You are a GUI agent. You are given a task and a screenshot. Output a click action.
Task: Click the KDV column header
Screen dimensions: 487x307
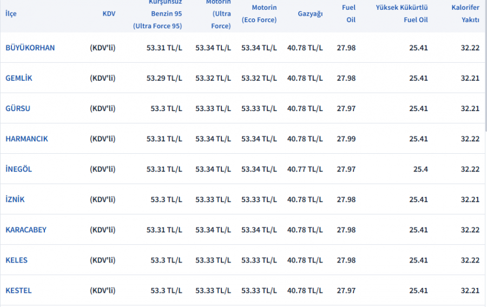109,14
